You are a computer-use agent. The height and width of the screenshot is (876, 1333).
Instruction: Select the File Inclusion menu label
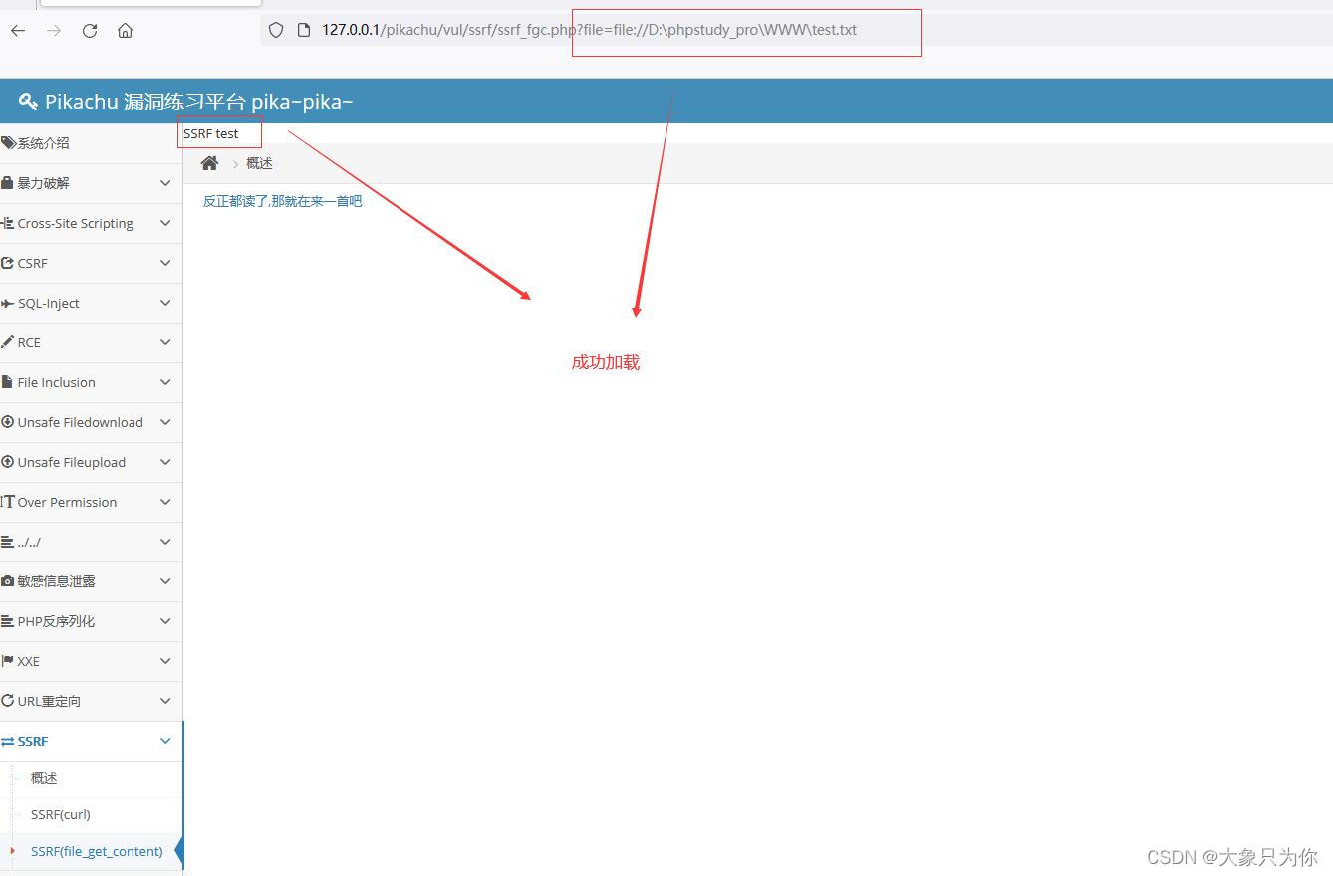click(x=56, y=382)
